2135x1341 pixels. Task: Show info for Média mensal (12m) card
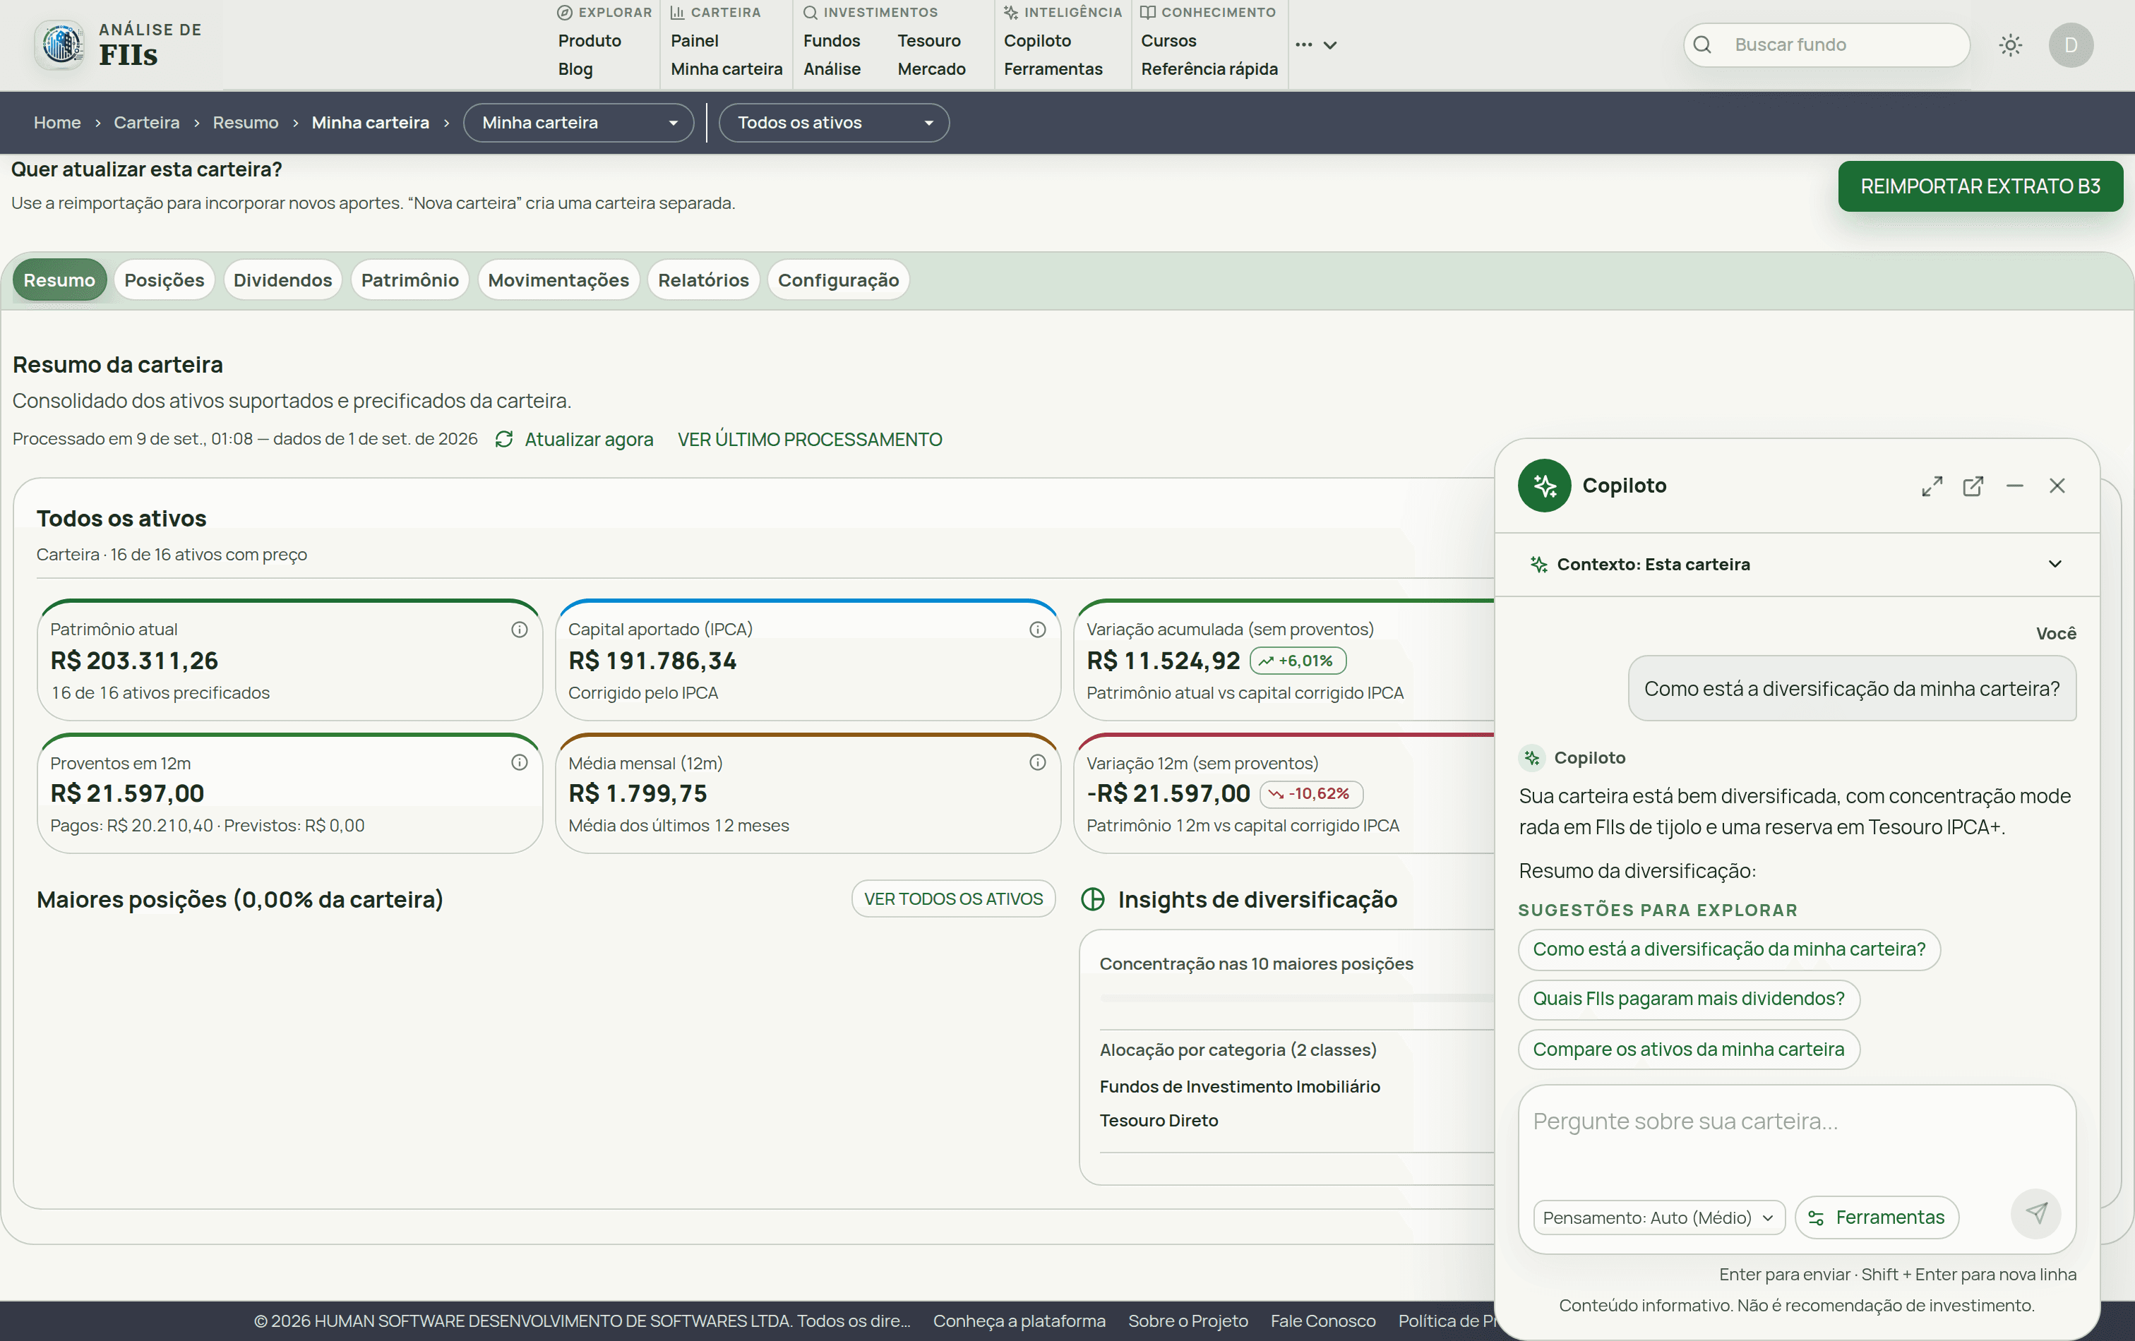[x=1037, y=762]
